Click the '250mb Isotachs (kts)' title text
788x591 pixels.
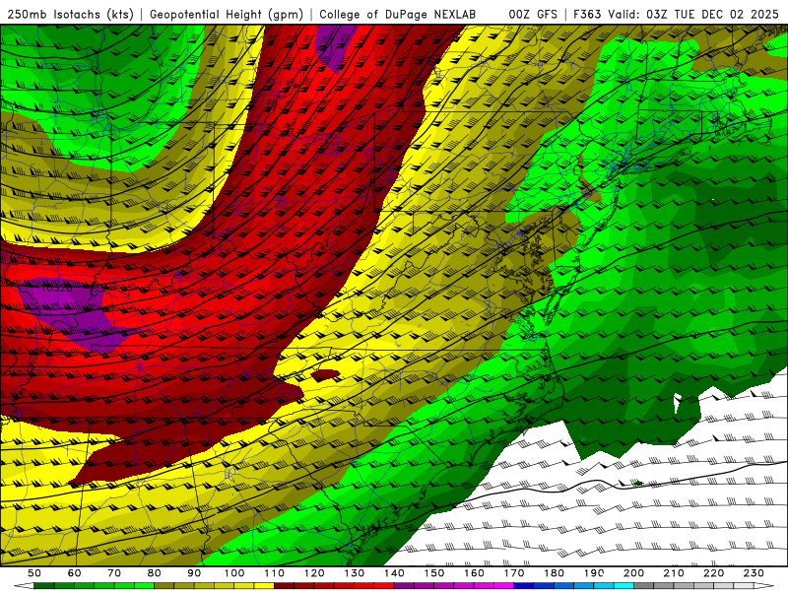pyautogui.click(x=70, y=14)
